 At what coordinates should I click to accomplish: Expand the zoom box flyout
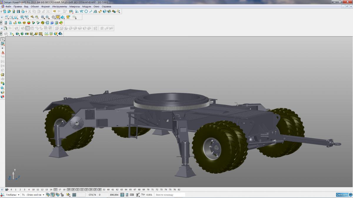click(x=47, y=17)
